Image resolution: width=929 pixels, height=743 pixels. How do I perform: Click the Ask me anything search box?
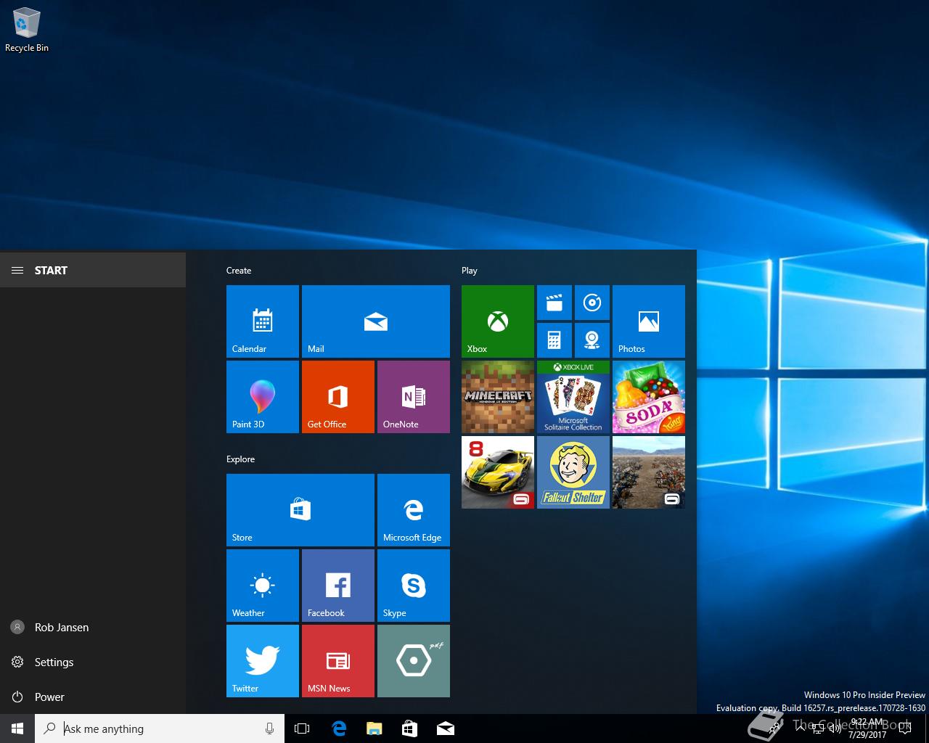pyautogui.click(x=160, y=728)
